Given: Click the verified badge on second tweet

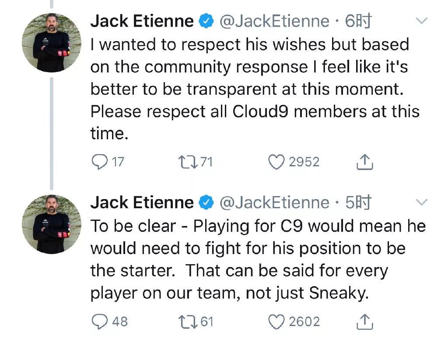Looking at the screenshot, I should click(x=206, y=202).
